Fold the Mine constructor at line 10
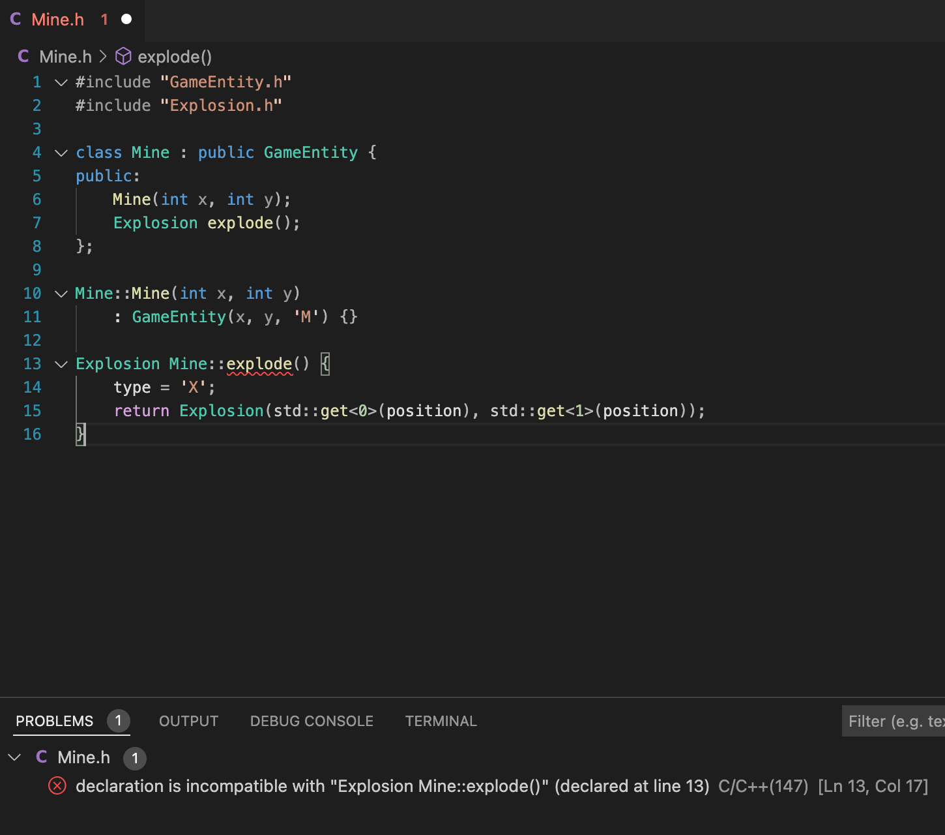Viewport: 945px width, 835px height. (x=61, y=294)
